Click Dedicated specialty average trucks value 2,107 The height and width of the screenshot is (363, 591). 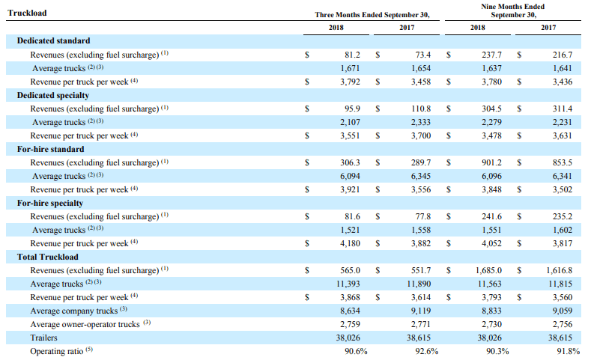[350, 123]
